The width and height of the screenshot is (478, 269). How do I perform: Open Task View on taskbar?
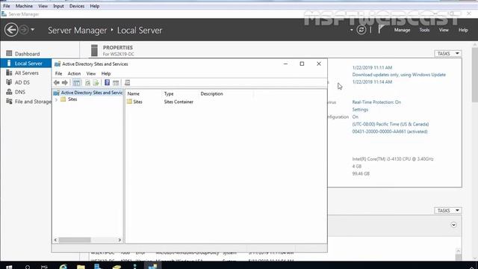click(45, 267)
